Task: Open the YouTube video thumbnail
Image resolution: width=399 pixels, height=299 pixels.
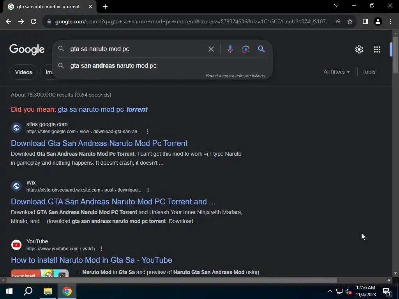Action: (x=40, y=273)
